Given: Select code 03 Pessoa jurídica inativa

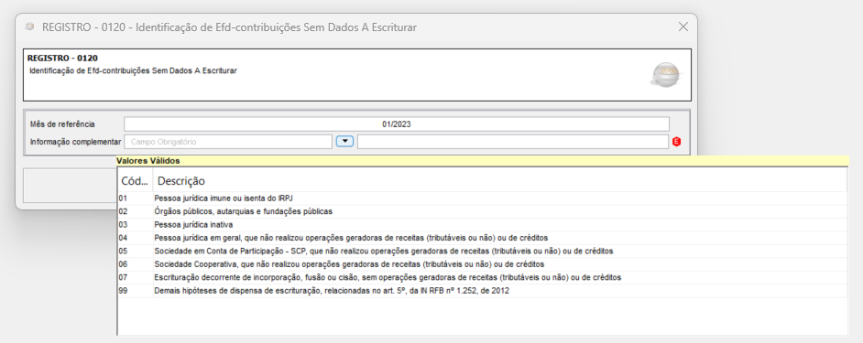Looking at the screenshot, I should click(x=482, y=224).
